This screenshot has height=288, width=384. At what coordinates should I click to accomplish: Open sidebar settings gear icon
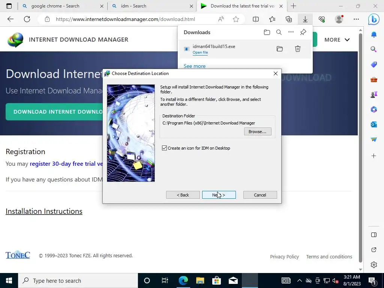click(374, 265)
